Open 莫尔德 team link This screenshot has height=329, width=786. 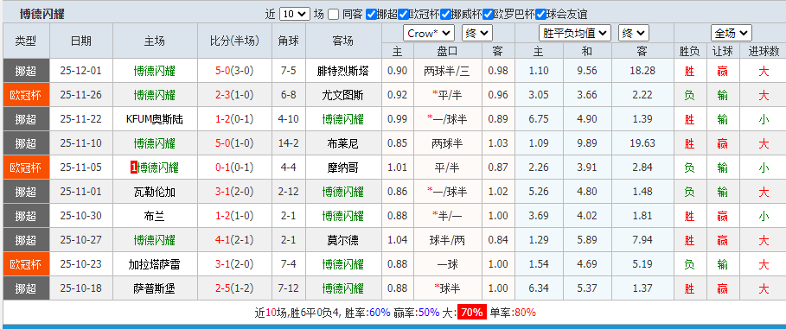point(343,240)
